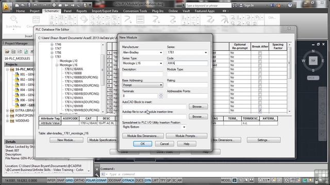Screen dimensions: 330x185
Task: Click the Open Project icon in Project Manager
Action: 7,51
